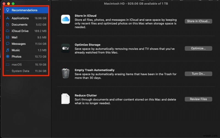Click the Applications sidebar icon
The image size is (220, 138).
pyautogui.click(x=8, y=18)
